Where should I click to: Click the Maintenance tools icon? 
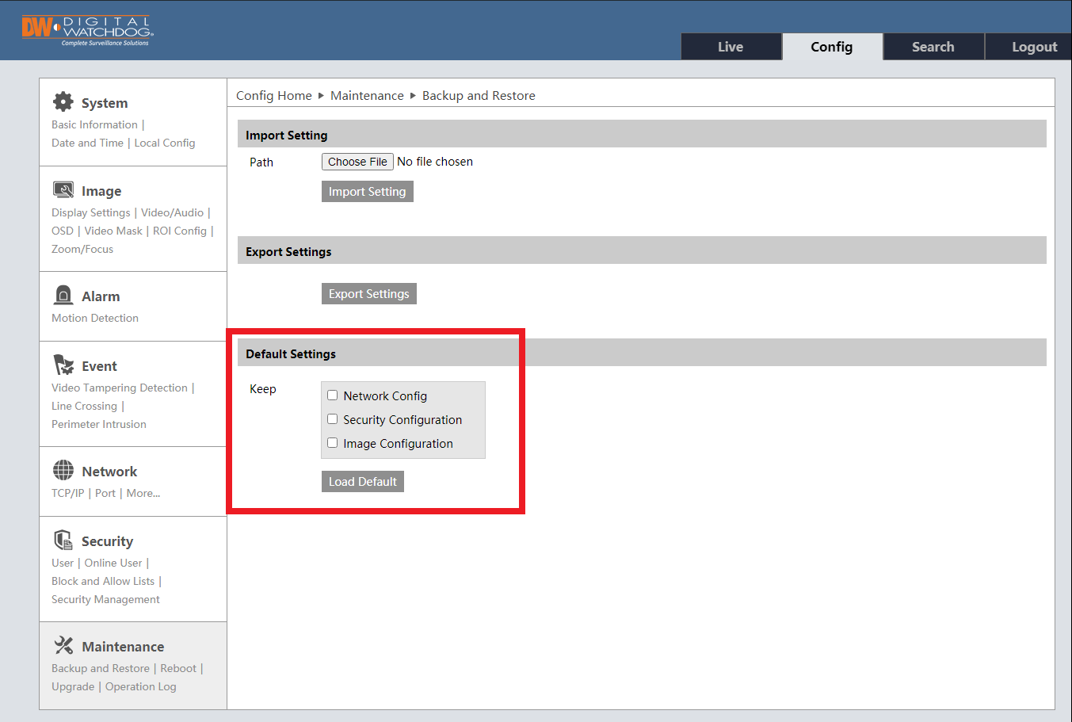(63, 646)
